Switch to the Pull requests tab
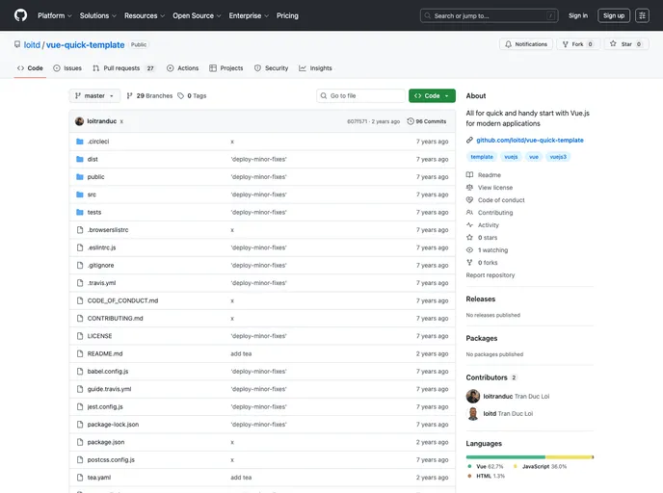The image size is (663, 493). pos(124,68)
